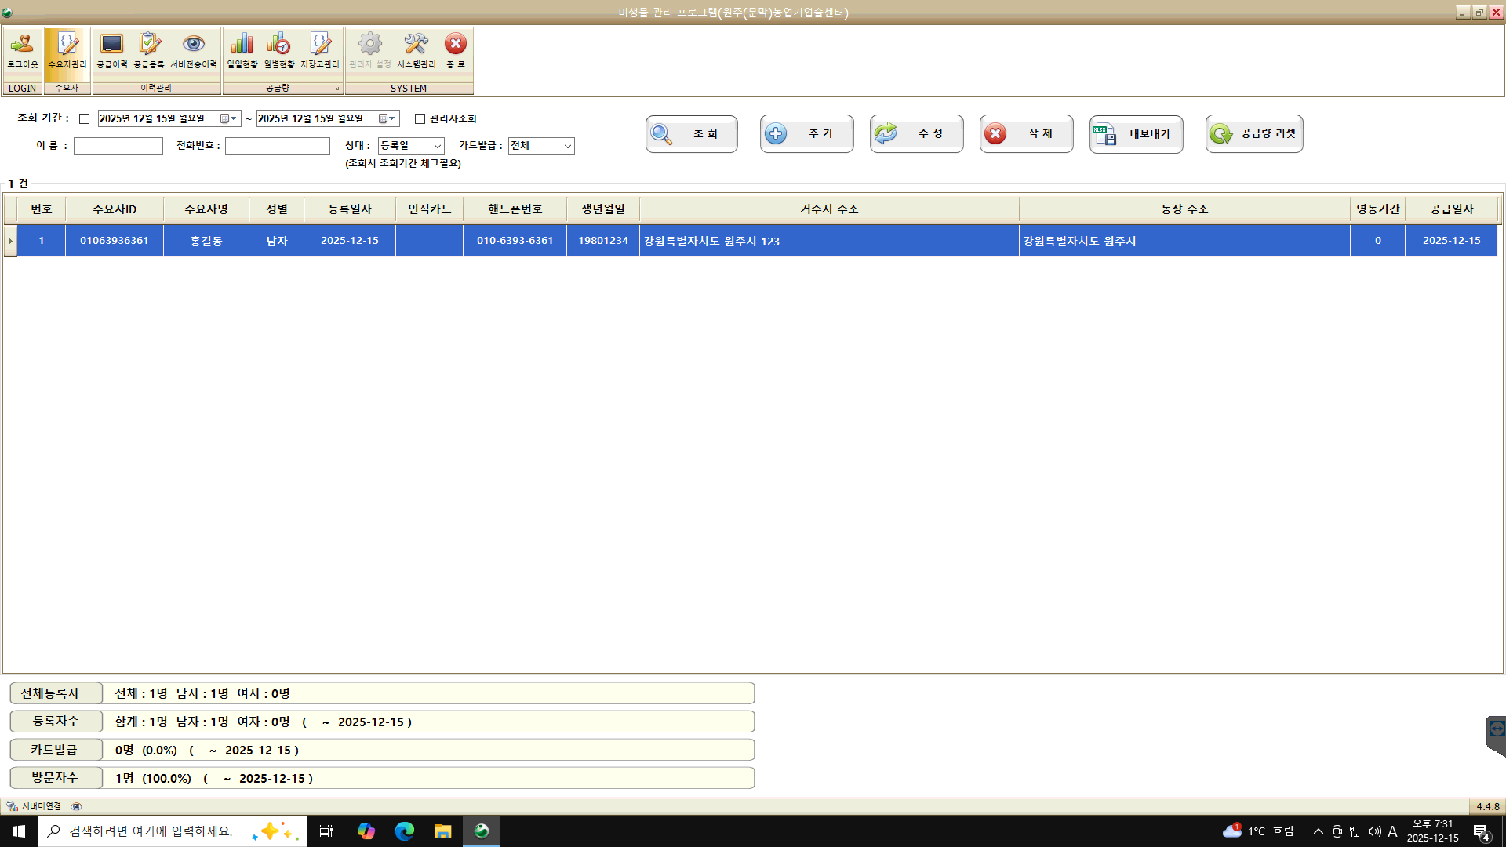Enable the 조회 기간 period checkbox
Image resolution: width=1506 pixels, height=847 pixels.
click(x=85, y=119)
